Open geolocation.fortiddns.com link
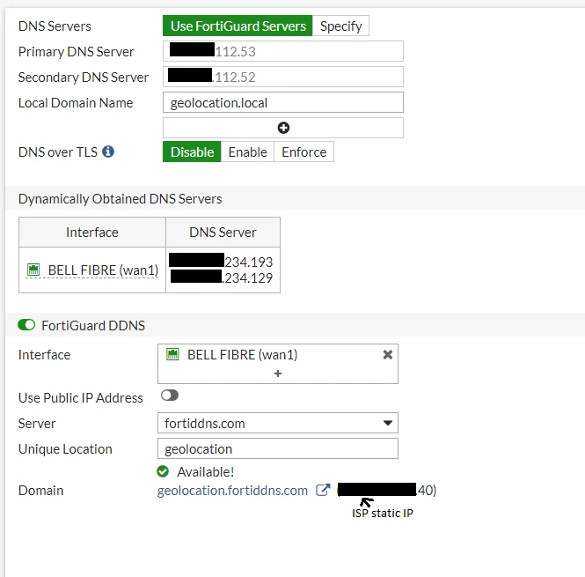This screenshot has width=585, height=577. click(232, 491)
